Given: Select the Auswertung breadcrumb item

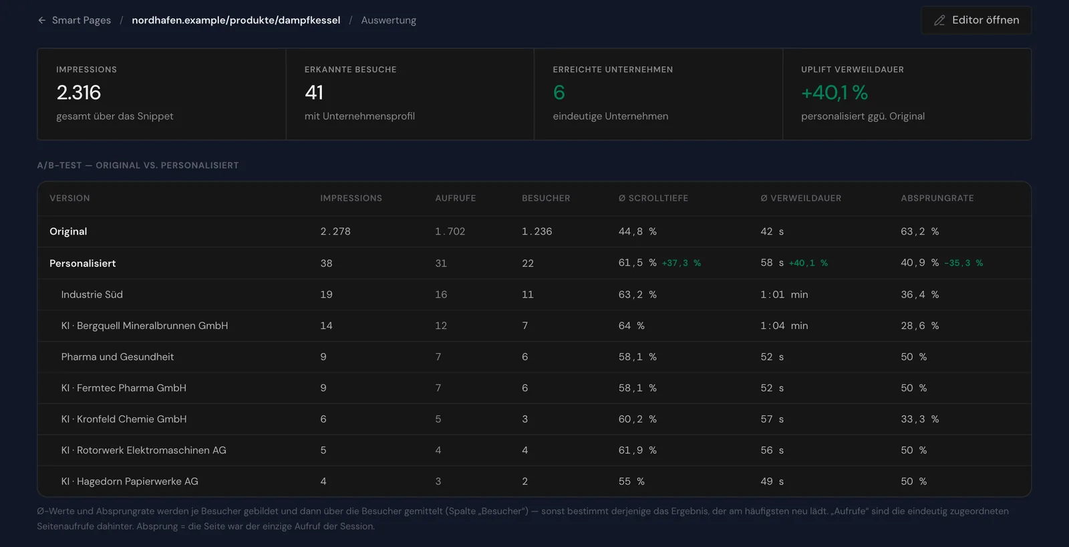Looking at the screenshot, I should pos(389,20).
